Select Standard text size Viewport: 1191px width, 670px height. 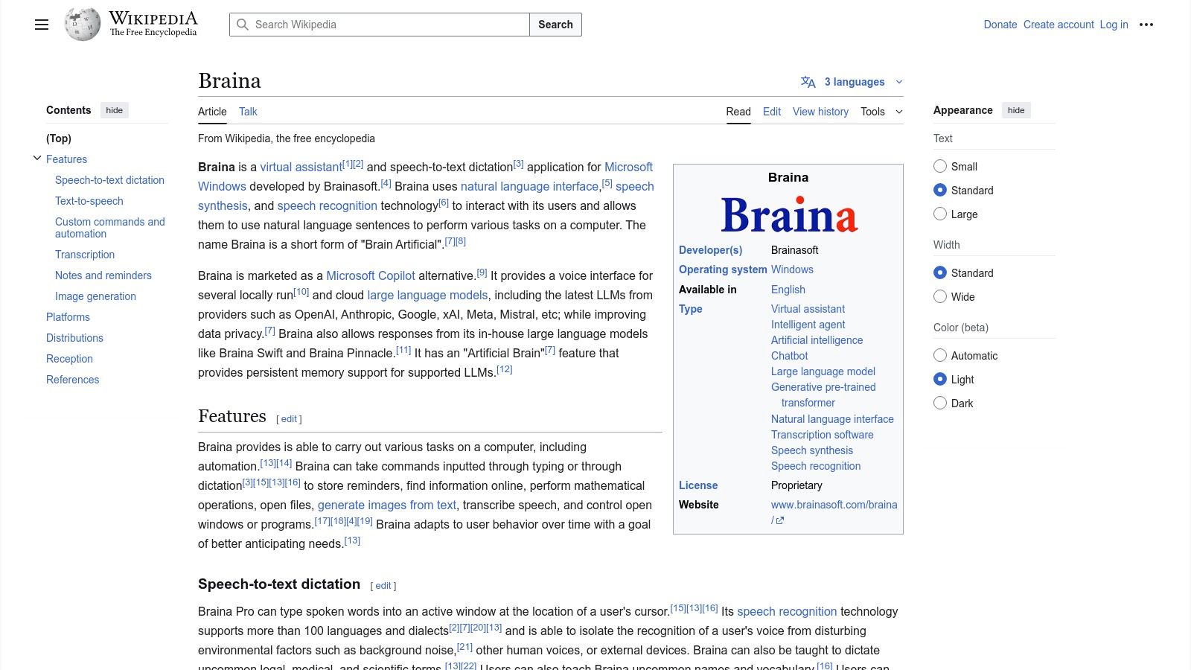click(940, 190)
